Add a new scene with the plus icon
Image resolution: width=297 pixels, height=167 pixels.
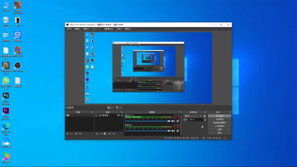coord(67,134)
